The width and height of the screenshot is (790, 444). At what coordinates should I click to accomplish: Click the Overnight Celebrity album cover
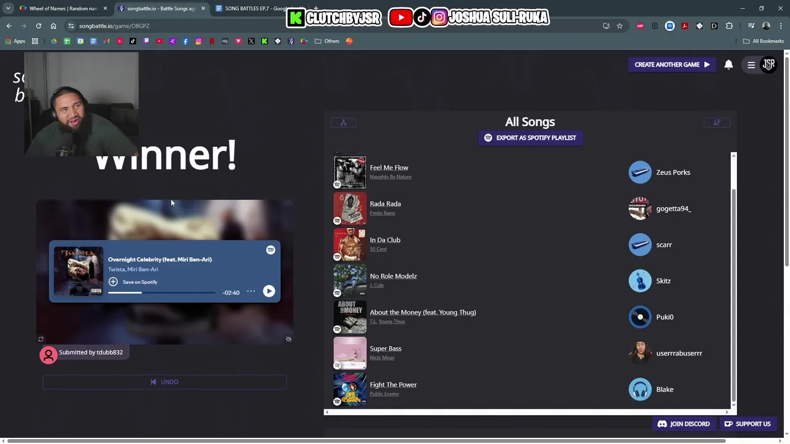[x=78, y=271]
